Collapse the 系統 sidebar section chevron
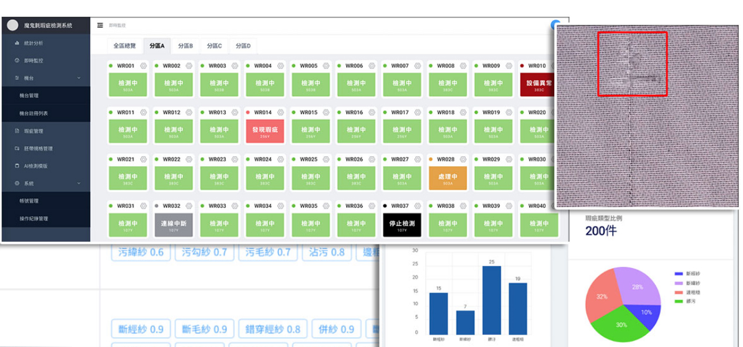 click(x=79, y=184)
